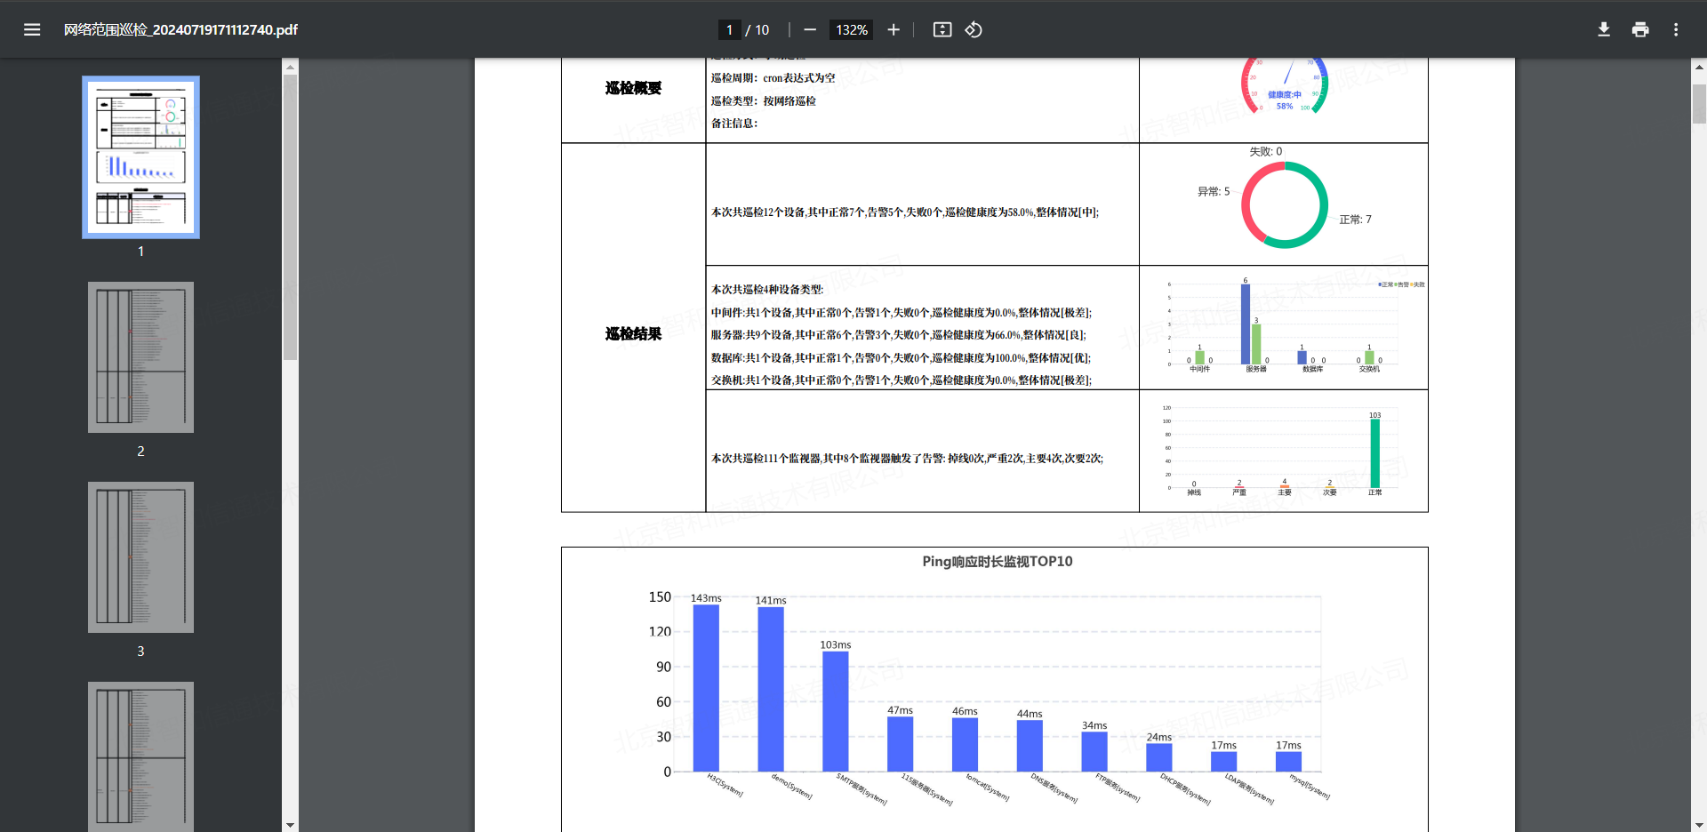Click the thumbnail panel scroll down arrow
The height and width of the screenshot is (832, 1707).
(290, 825)
